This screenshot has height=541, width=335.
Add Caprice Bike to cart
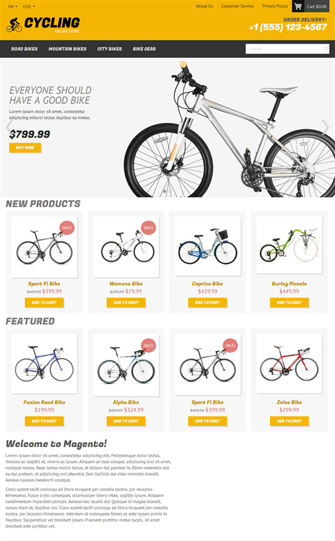tap(207, 303)
